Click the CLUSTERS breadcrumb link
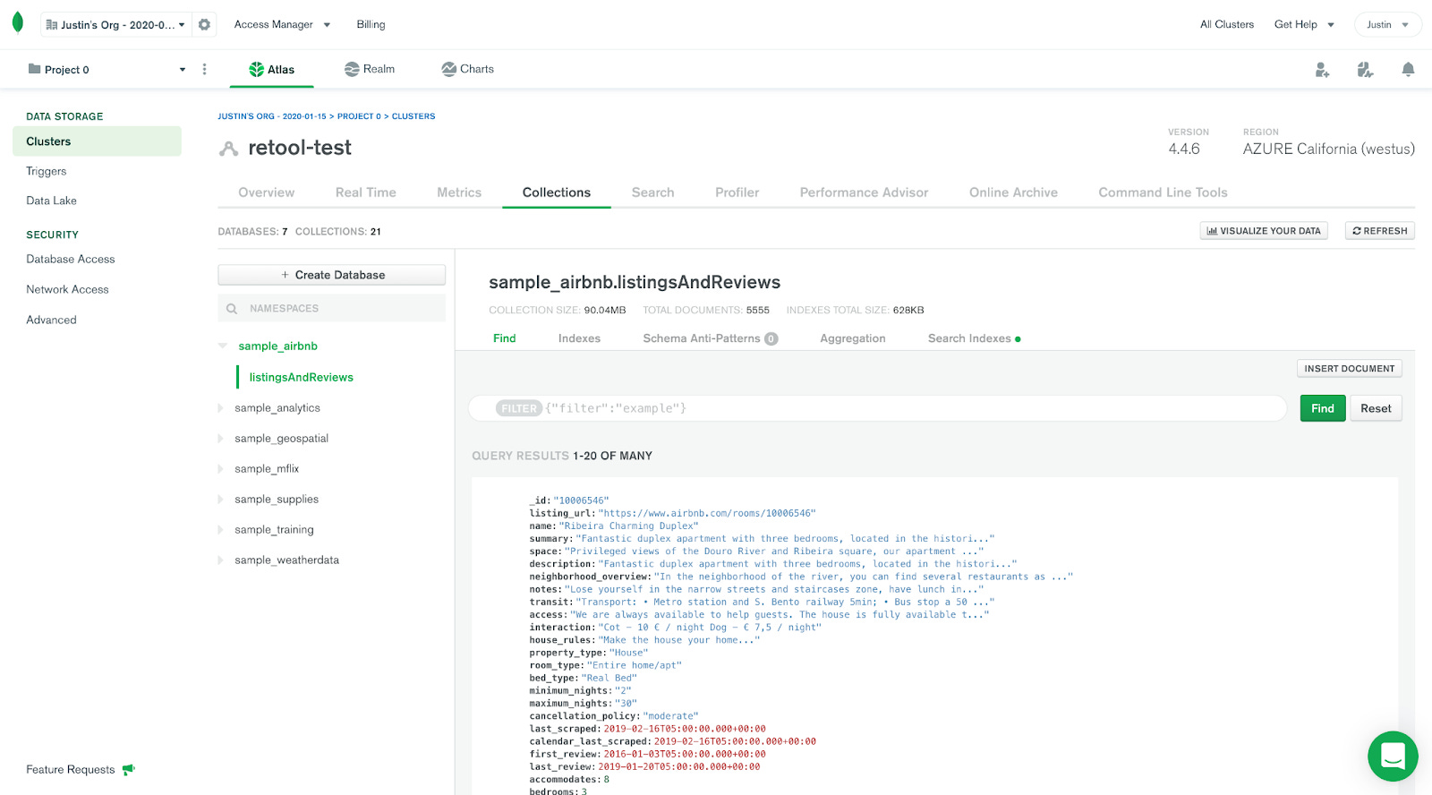Viewport: 1432px width, 795px height. (413, 116)
